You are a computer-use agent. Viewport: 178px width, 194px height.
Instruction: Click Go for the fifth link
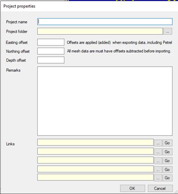coord(167,178)
